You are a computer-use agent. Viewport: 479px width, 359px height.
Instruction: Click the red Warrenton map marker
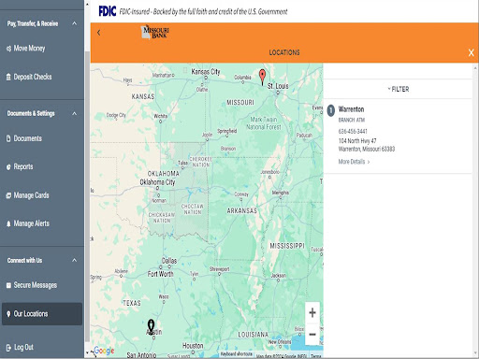coord(263,77)
